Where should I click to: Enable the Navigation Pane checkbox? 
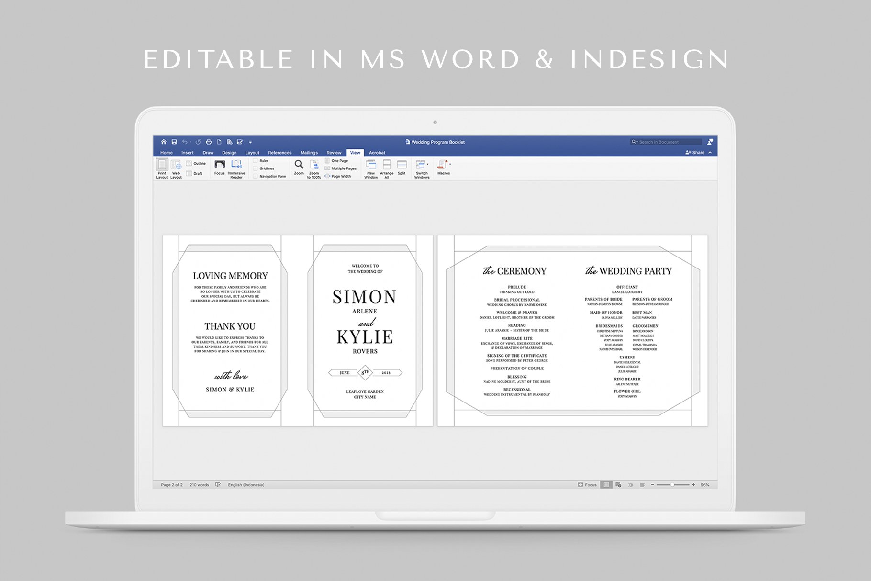[x=255, y=176]
